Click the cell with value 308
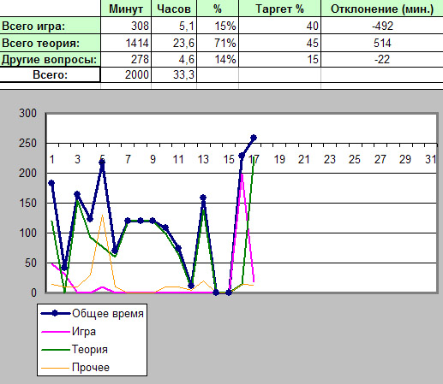The width and height of the screenshot is (443, 384). coord(126,26)
